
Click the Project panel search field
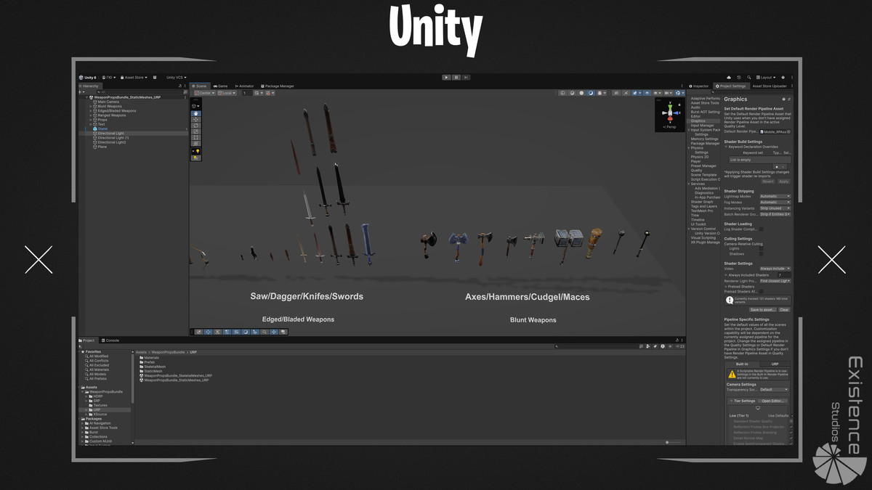(597, 346)
